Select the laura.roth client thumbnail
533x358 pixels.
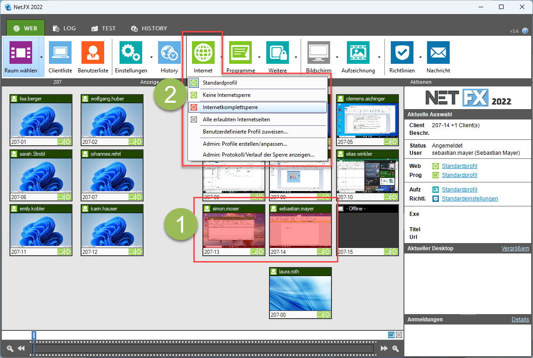tap(301, 293)
